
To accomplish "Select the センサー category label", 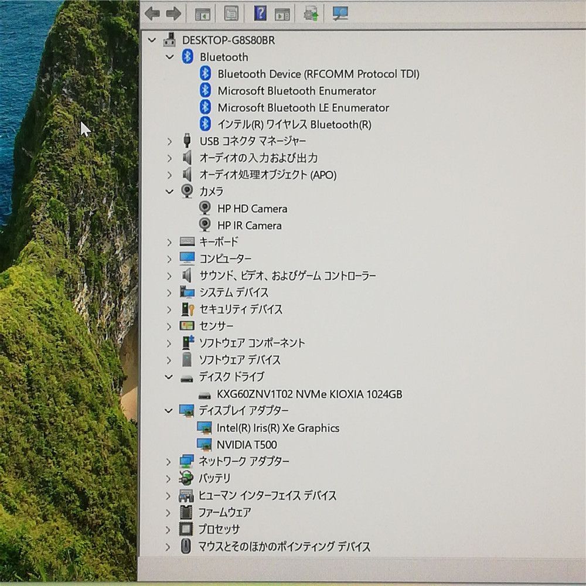I will [216, 326].
